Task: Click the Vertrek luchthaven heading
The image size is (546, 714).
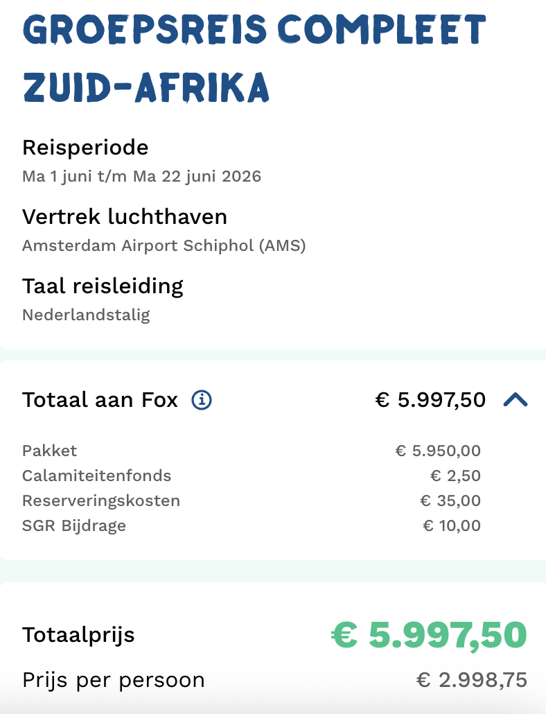Action: coord(125,216)
